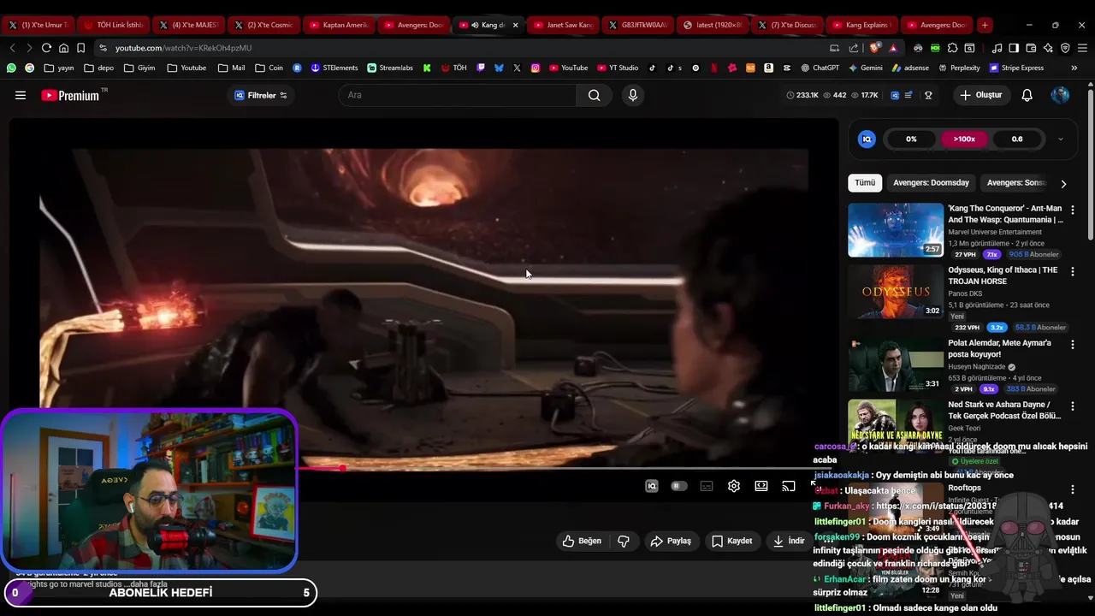Viewport: 1095px width, 616px height.
Task: Click the Beğen like button
Action: (582, 541)
